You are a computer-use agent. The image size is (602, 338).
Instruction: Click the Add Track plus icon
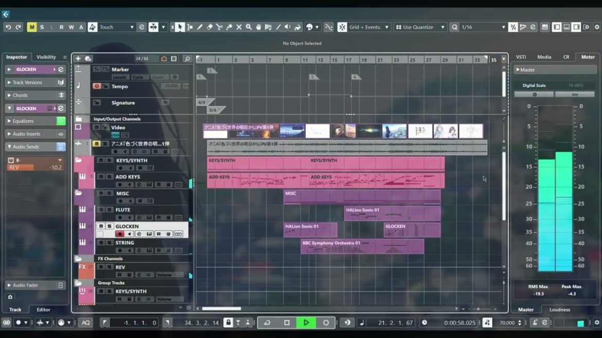point(78,59)
